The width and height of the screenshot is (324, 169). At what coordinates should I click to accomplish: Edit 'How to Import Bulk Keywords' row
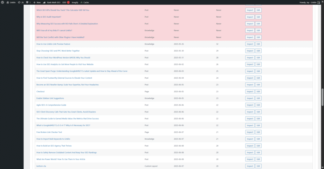coord(258,139)
